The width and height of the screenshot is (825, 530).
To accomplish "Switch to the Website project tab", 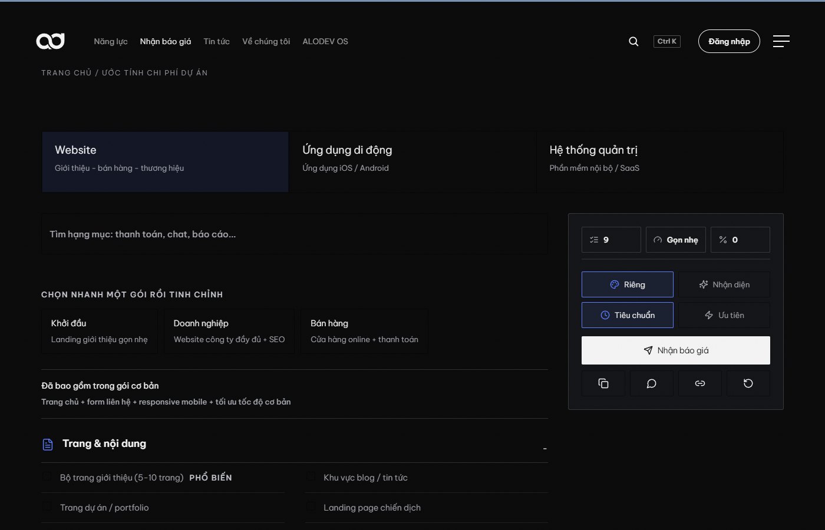I will point(165,162).
